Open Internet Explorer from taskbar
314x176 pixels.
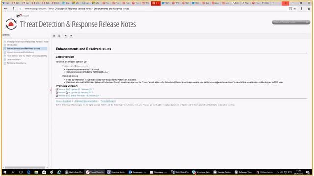point(59,172)
